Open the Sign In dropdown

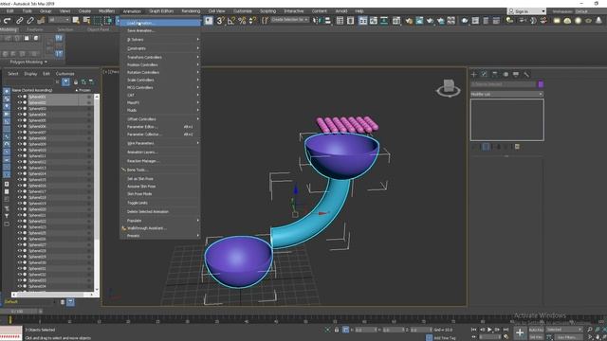(x=526, y=11)
